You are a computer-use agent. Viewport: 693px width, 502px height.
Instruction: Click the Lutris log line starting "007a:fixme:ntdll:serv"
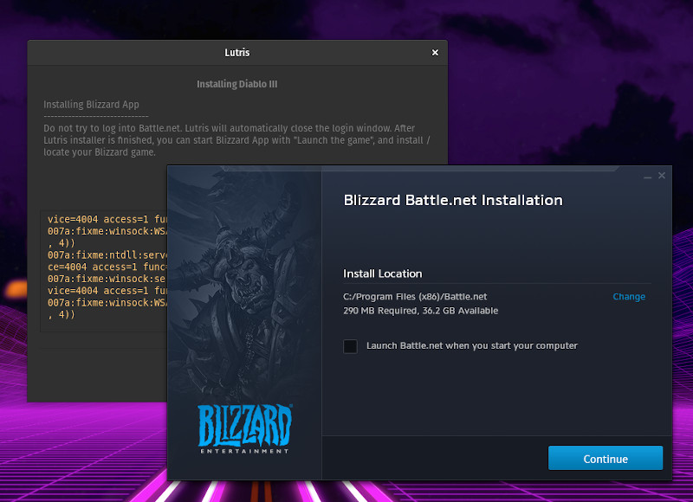click(107, 255)
